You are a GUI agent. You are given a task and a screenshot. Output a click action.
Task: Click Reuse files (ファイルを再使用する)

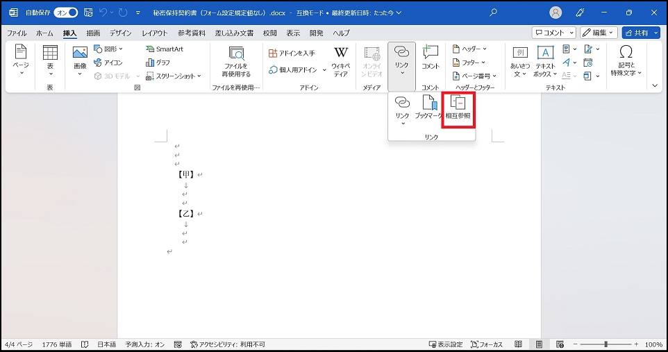[x=236, y=62]
